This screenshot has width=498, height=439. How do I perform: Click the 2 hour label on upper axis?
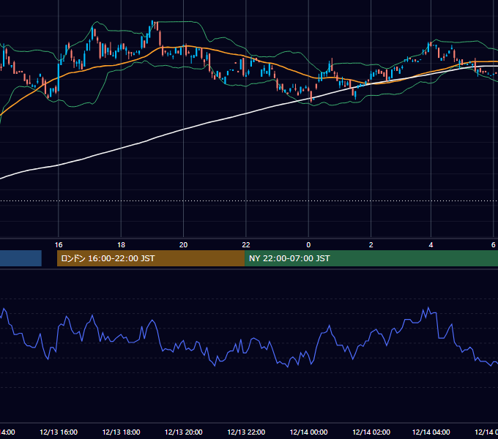371,245
